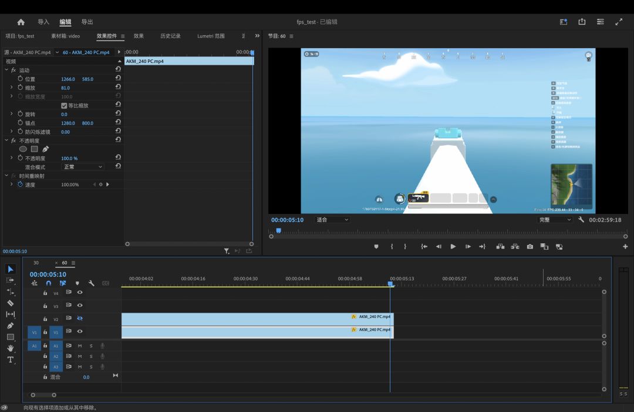This screenshot has height=412, width=634.
Task: Click the Export Frame camera icon
Action: (530, 247)
